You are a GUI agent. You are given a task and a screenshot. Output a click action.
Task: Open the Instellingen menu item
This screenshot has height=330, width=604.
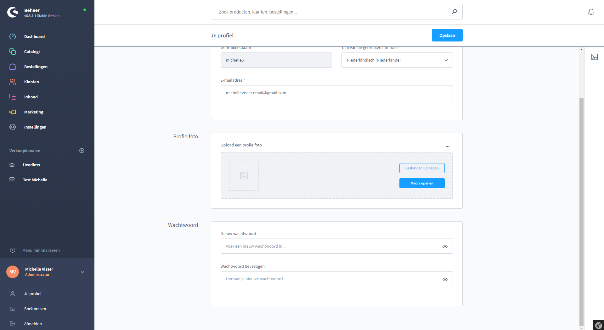[35, 127]
